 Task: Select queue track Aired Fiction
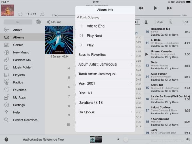tap(168, 77)
